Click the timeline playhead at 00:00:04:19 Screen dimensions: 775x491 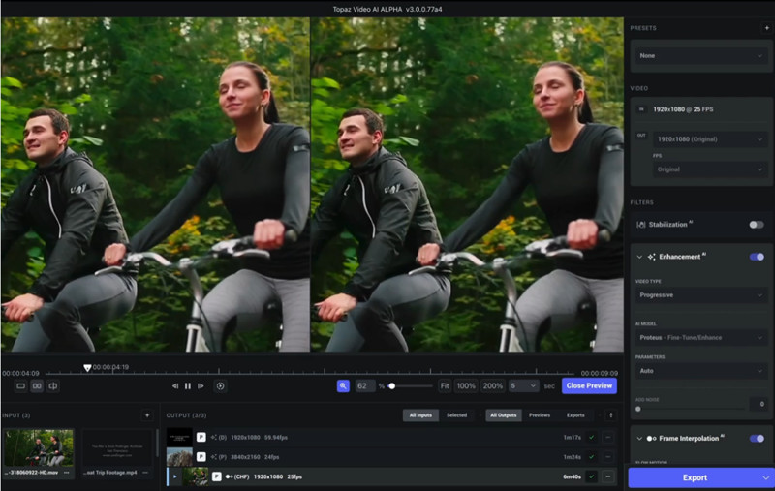(x=87, y=368)
